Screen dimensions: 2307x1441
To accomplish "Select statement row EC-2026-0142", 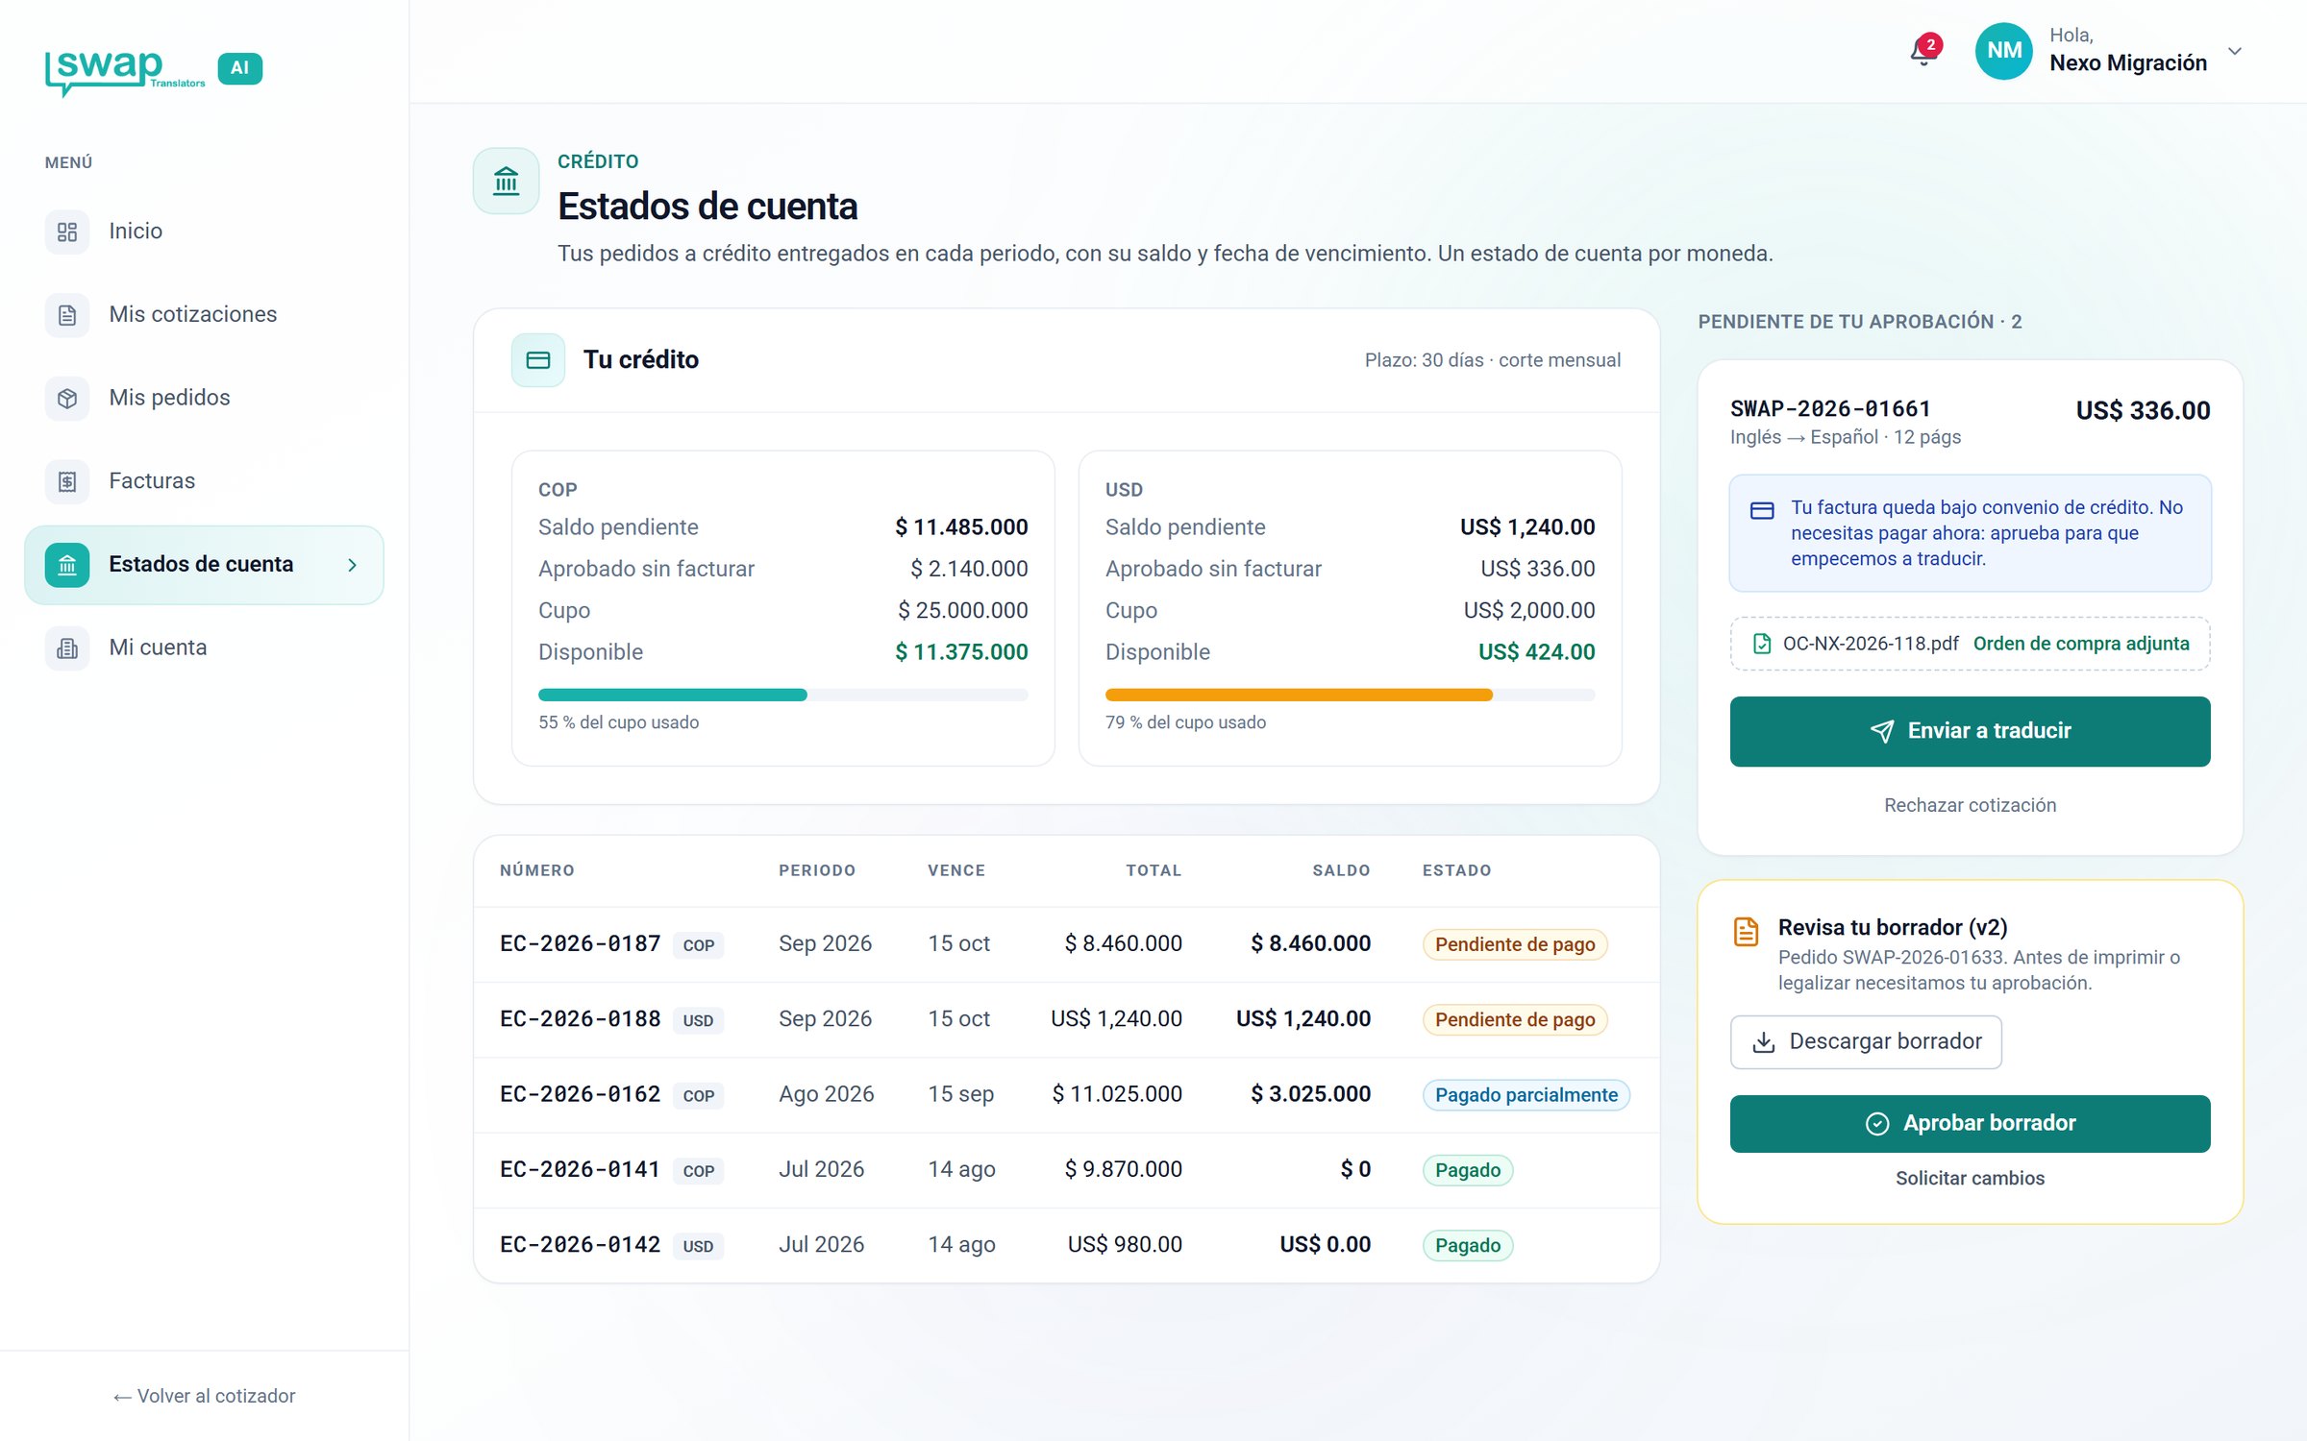I will point(1066,1244).
